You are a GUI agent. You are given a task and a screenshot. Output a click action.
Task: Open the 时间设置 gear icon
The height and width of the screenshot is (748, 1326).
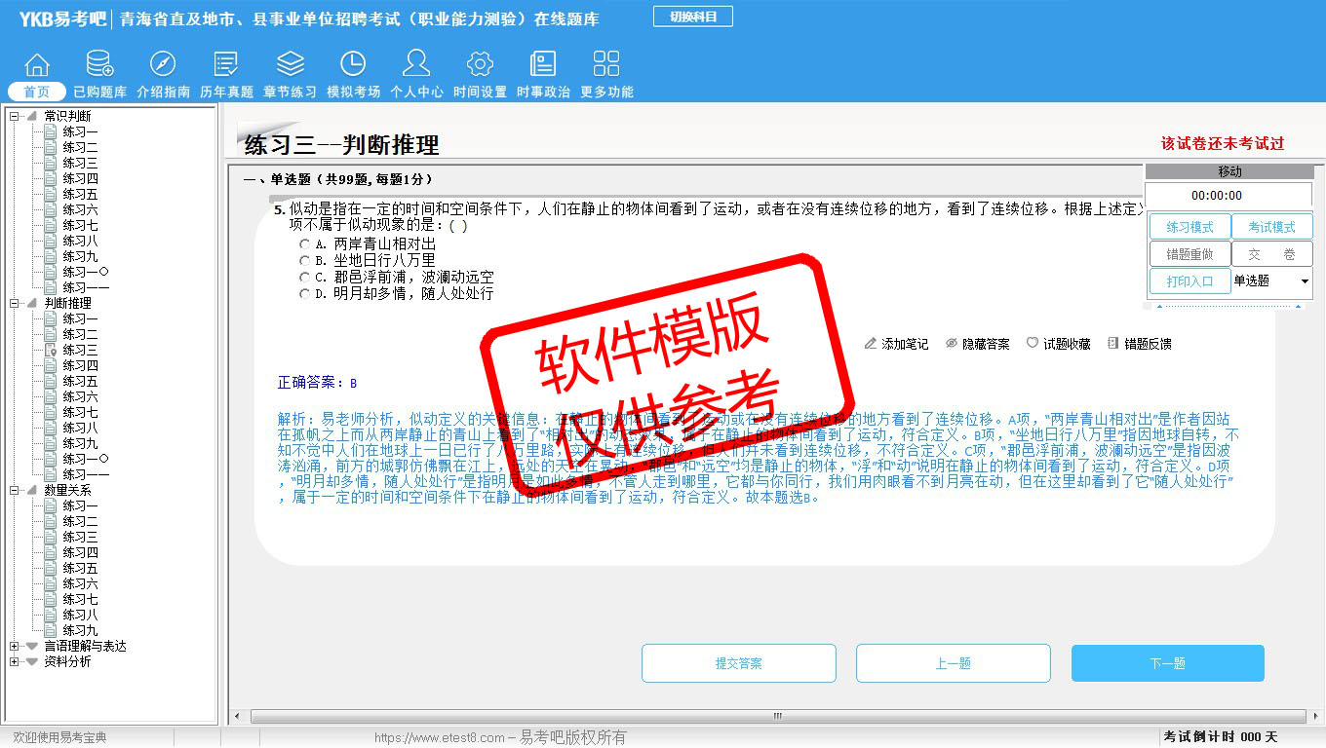tap(480, 65)
